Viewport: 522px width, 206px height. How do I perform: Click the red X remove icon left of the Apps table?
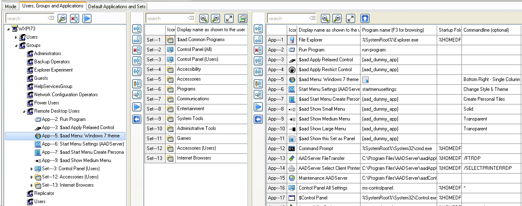[258, 50]
